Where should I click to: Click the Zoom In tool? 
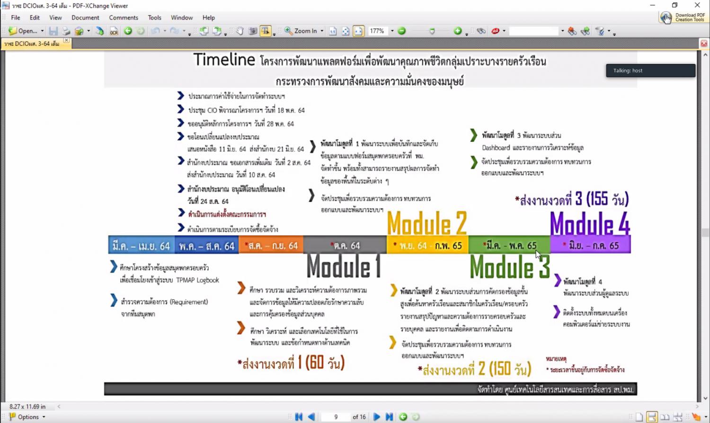(x=301, y=31)
